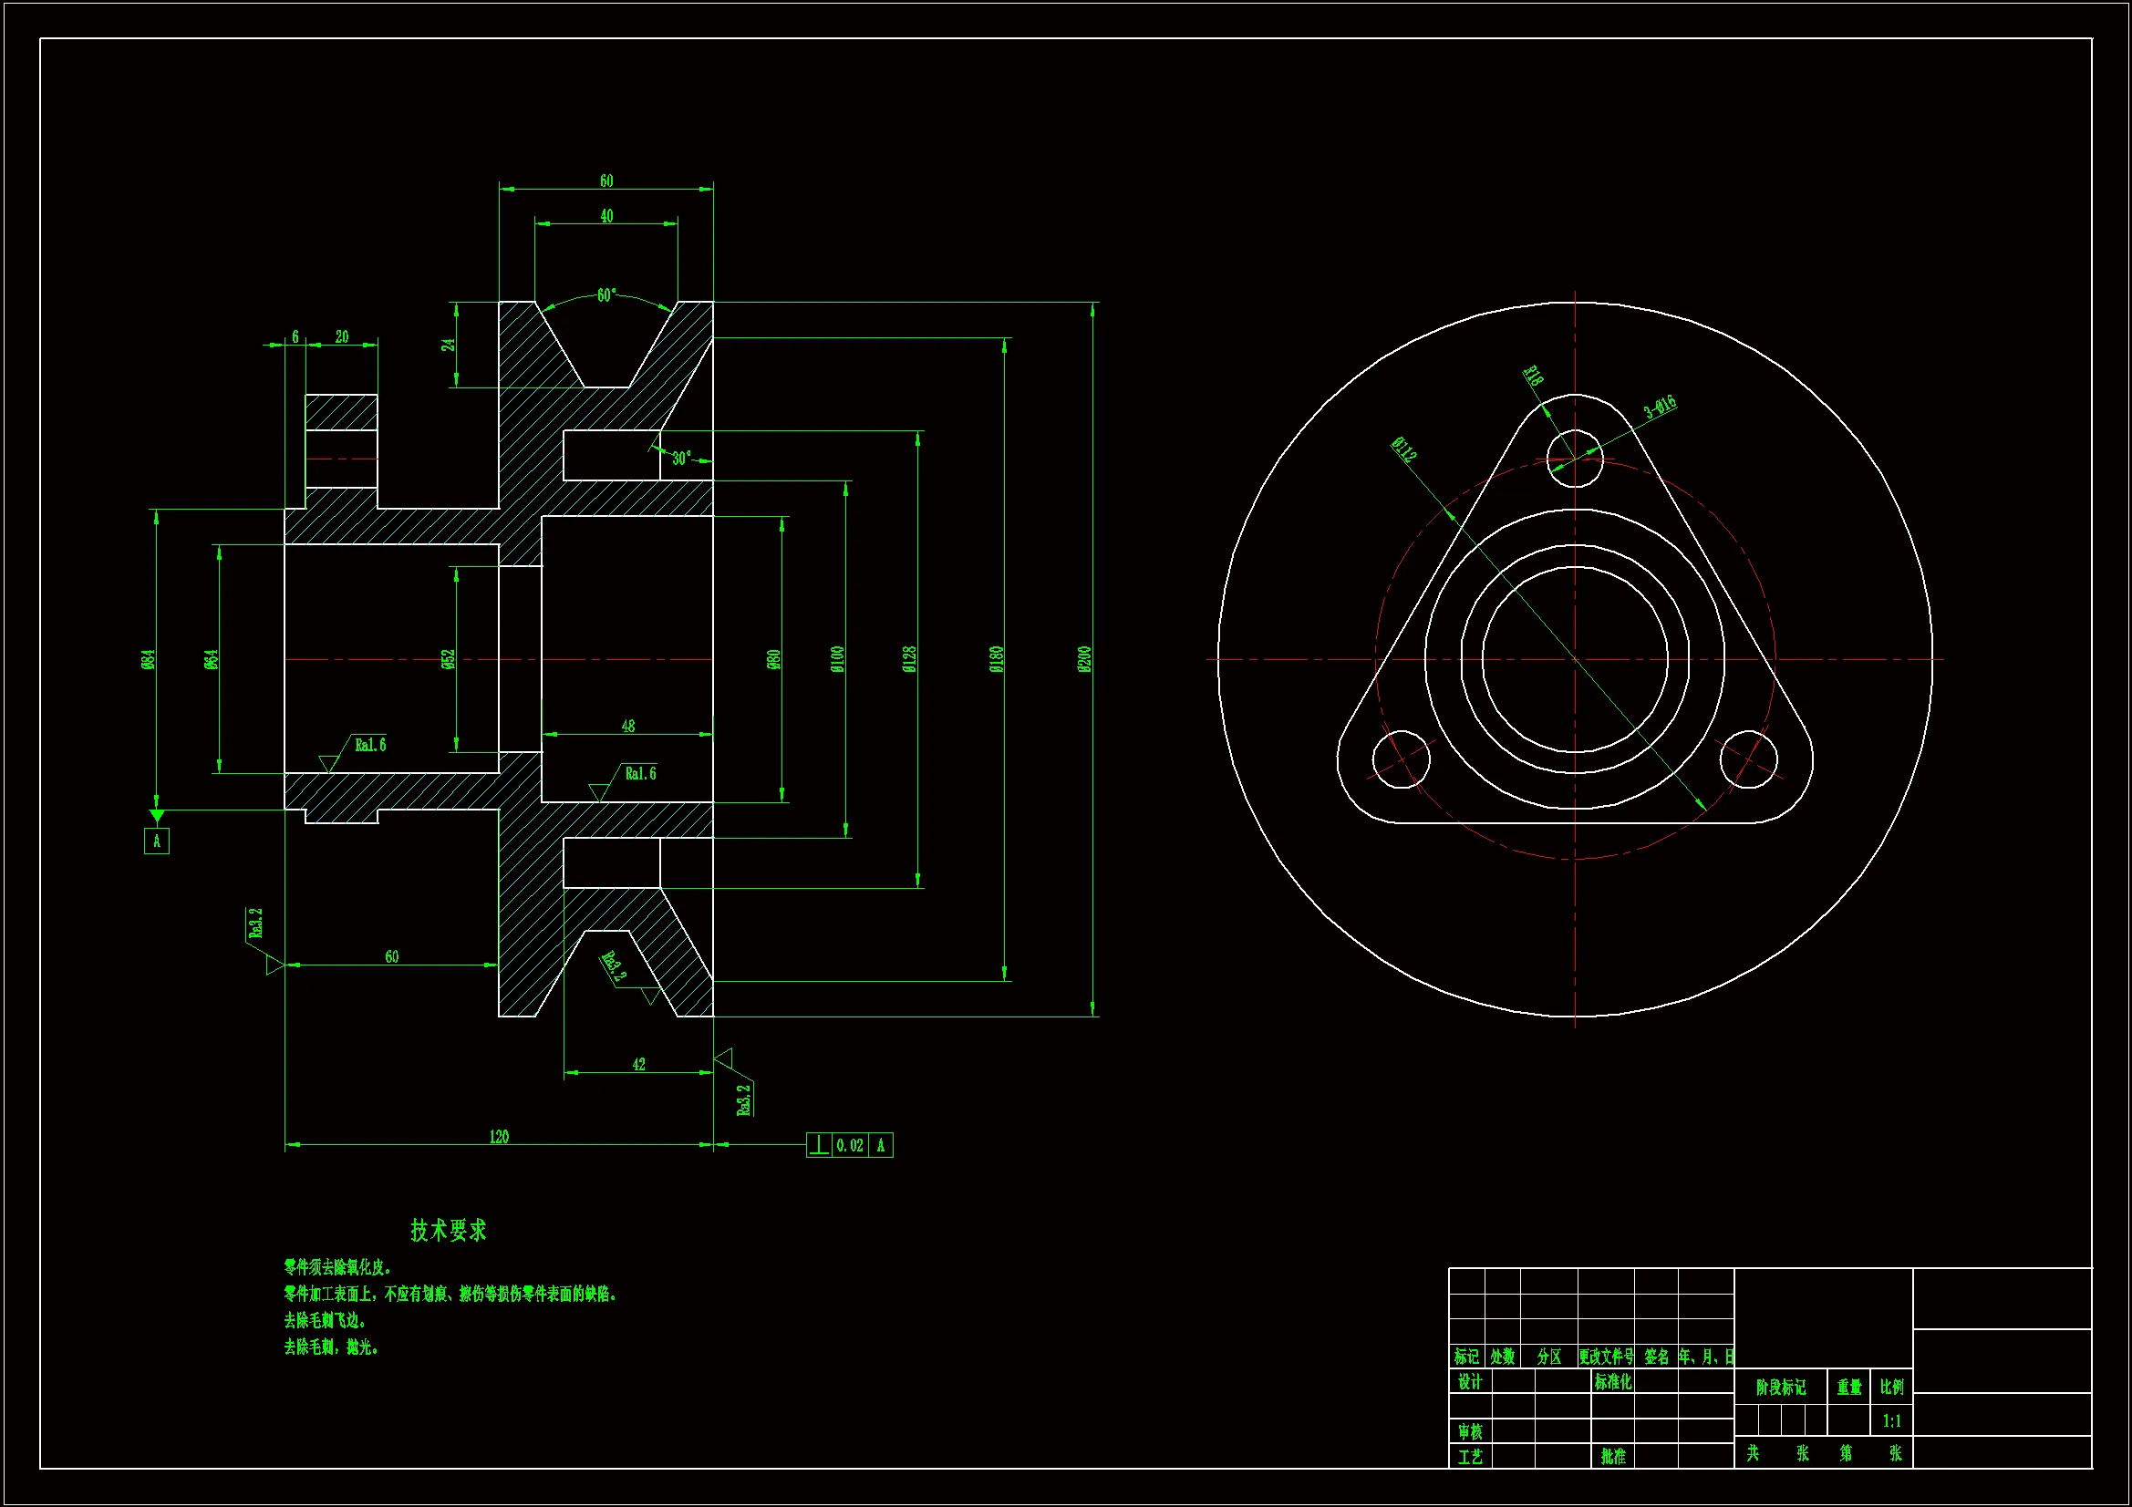Click the datum A box marker
Screen dimensions: 2132x1507
(x=156, y=841)
